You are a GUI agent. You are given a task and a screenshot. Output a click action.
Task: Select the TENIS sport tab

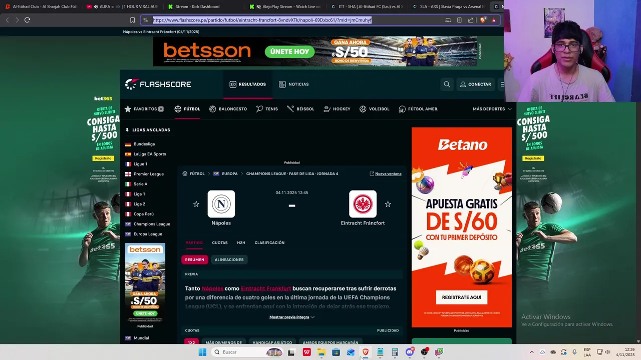(x=267, y=109)
